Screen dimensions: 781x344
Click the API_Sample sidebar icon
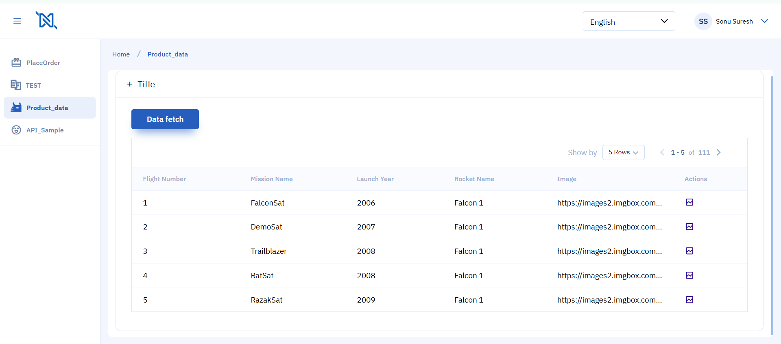coord(16,130)
